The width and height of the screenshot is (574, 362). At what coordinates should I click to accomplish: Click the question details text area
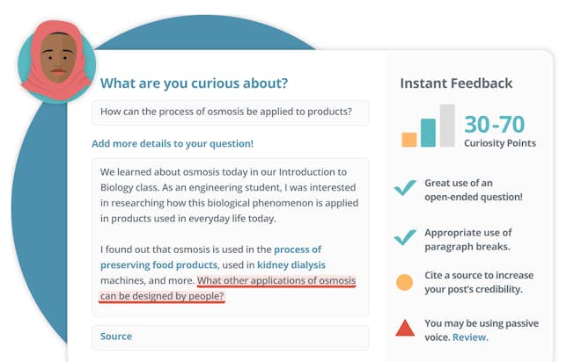coord(231,237)
